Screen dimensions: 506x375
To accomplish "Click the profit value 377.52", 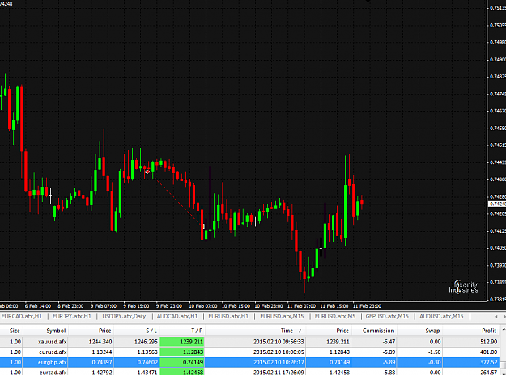I will [x=488, y=362].
